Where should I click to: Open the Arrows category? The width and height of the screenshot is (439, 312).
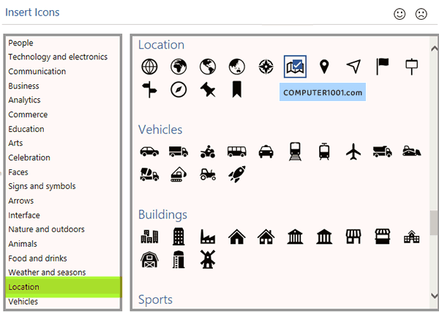pyautogui.click(x=21, y=201)
